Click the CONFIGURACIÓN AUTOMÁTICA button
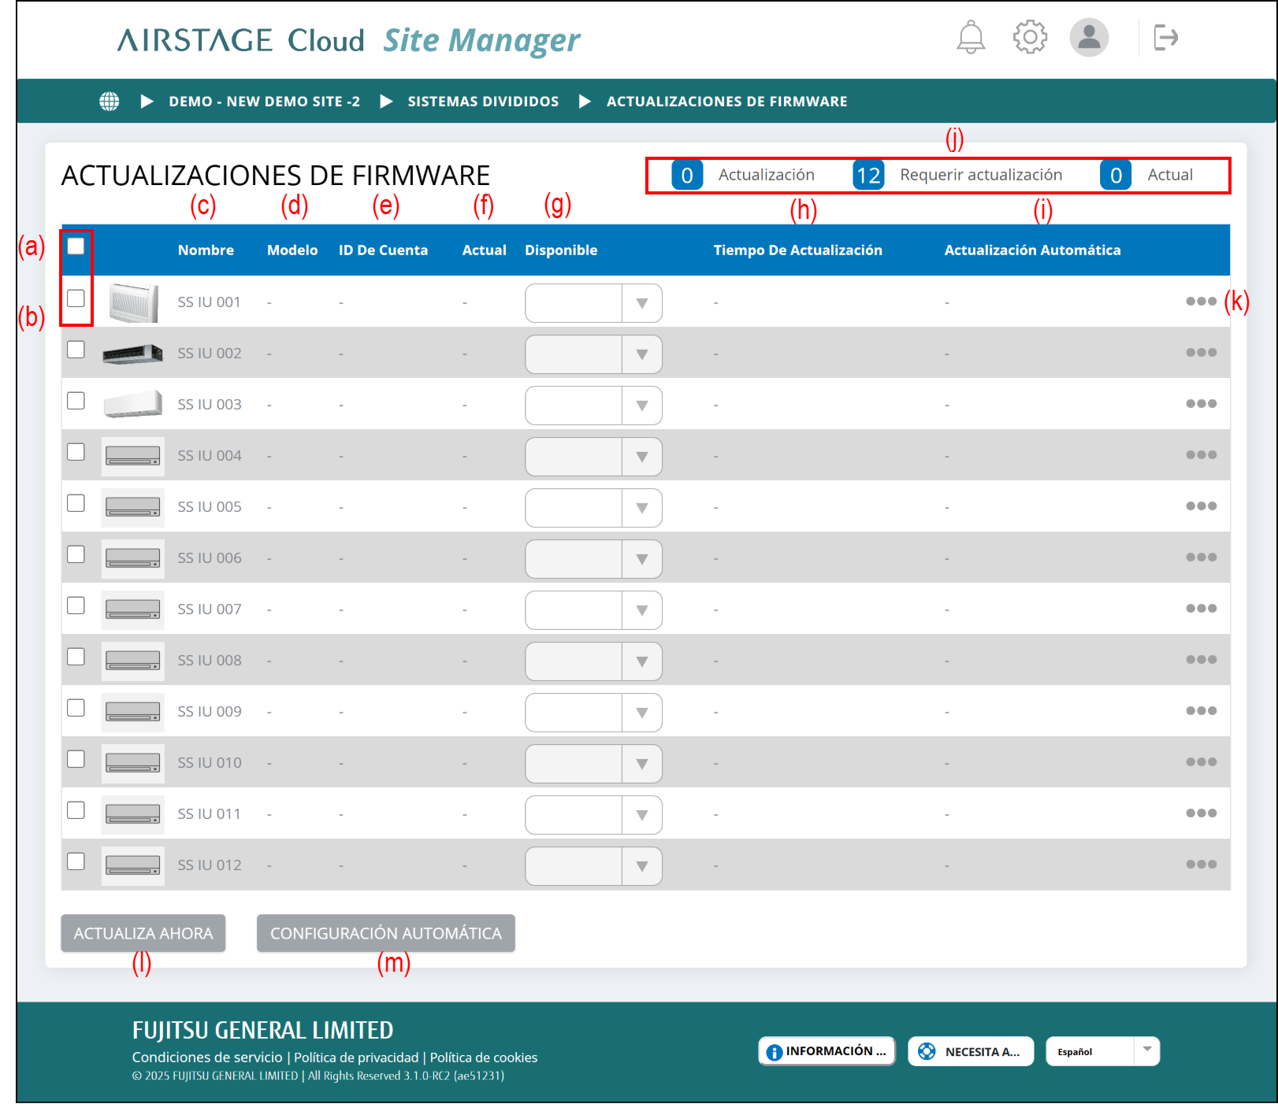Image resolution: width=1278 pixels, height=1104 pixels. (x=385, y=933)
